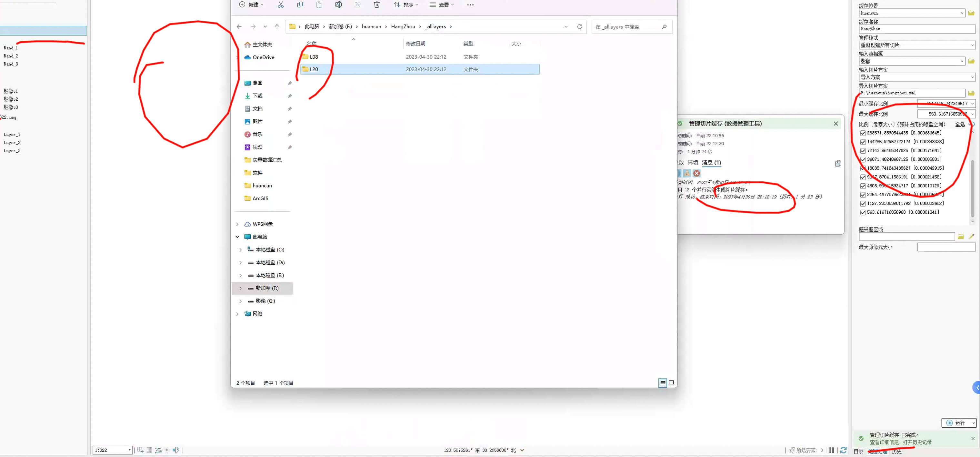Open the map scale 1:322 dropdown
This screenshot has width=980, height=457.
point(129,450)
